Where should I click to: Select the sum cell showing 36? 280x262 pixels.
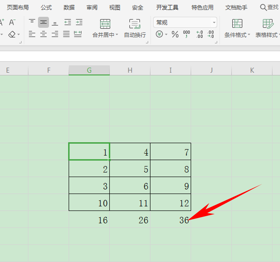point(171,219)
